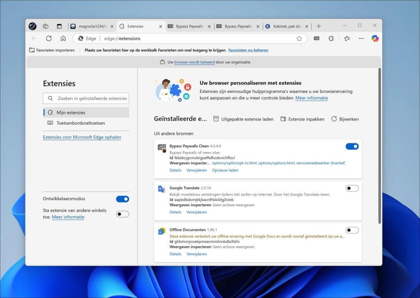Close the first Bypass Paywalls tab
420x298 pixels.
pyautogui.click(x=209, y=26)
